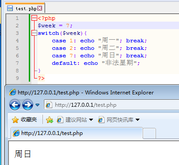Expand the 网页快讯库 dropdown arrow
The image size is (179, 165).
coord(137,120)
